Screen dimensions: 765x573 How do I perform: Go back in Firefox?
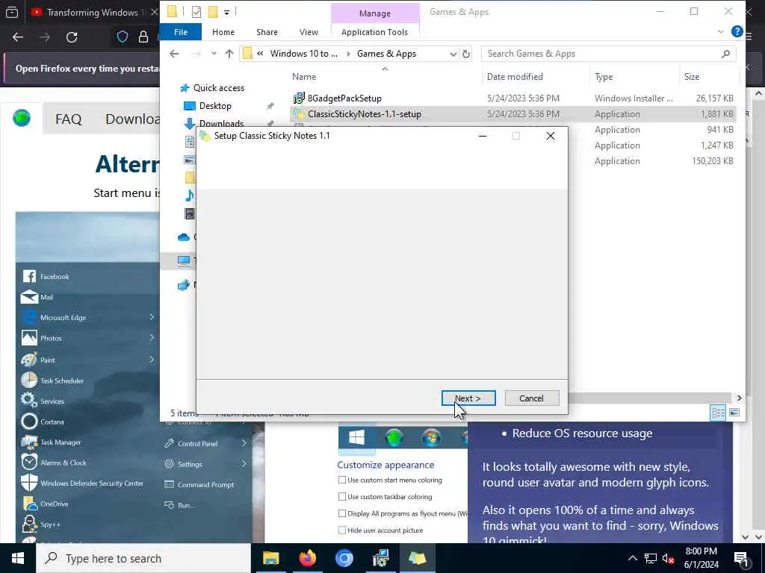18,37
